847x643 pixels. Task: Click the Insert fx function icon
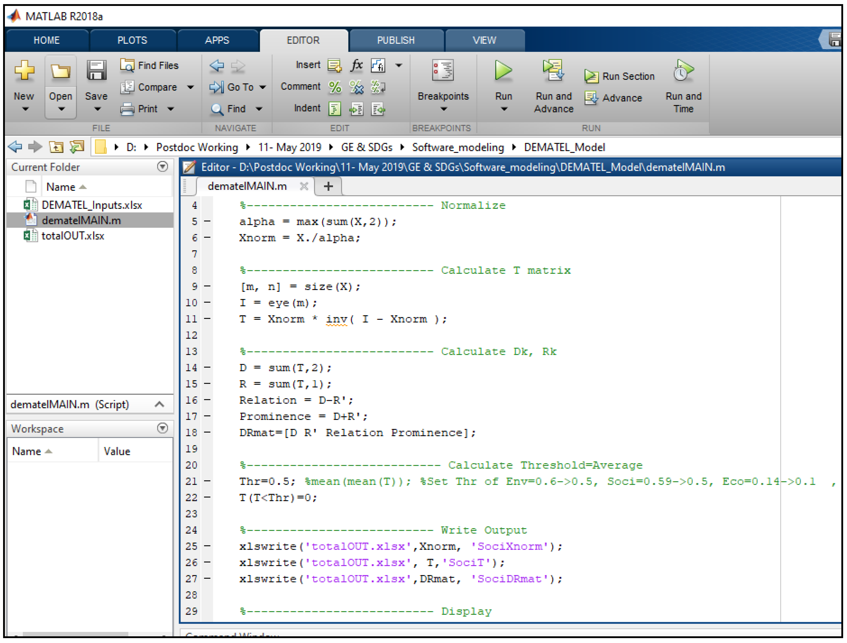click(x=356, y=65)
